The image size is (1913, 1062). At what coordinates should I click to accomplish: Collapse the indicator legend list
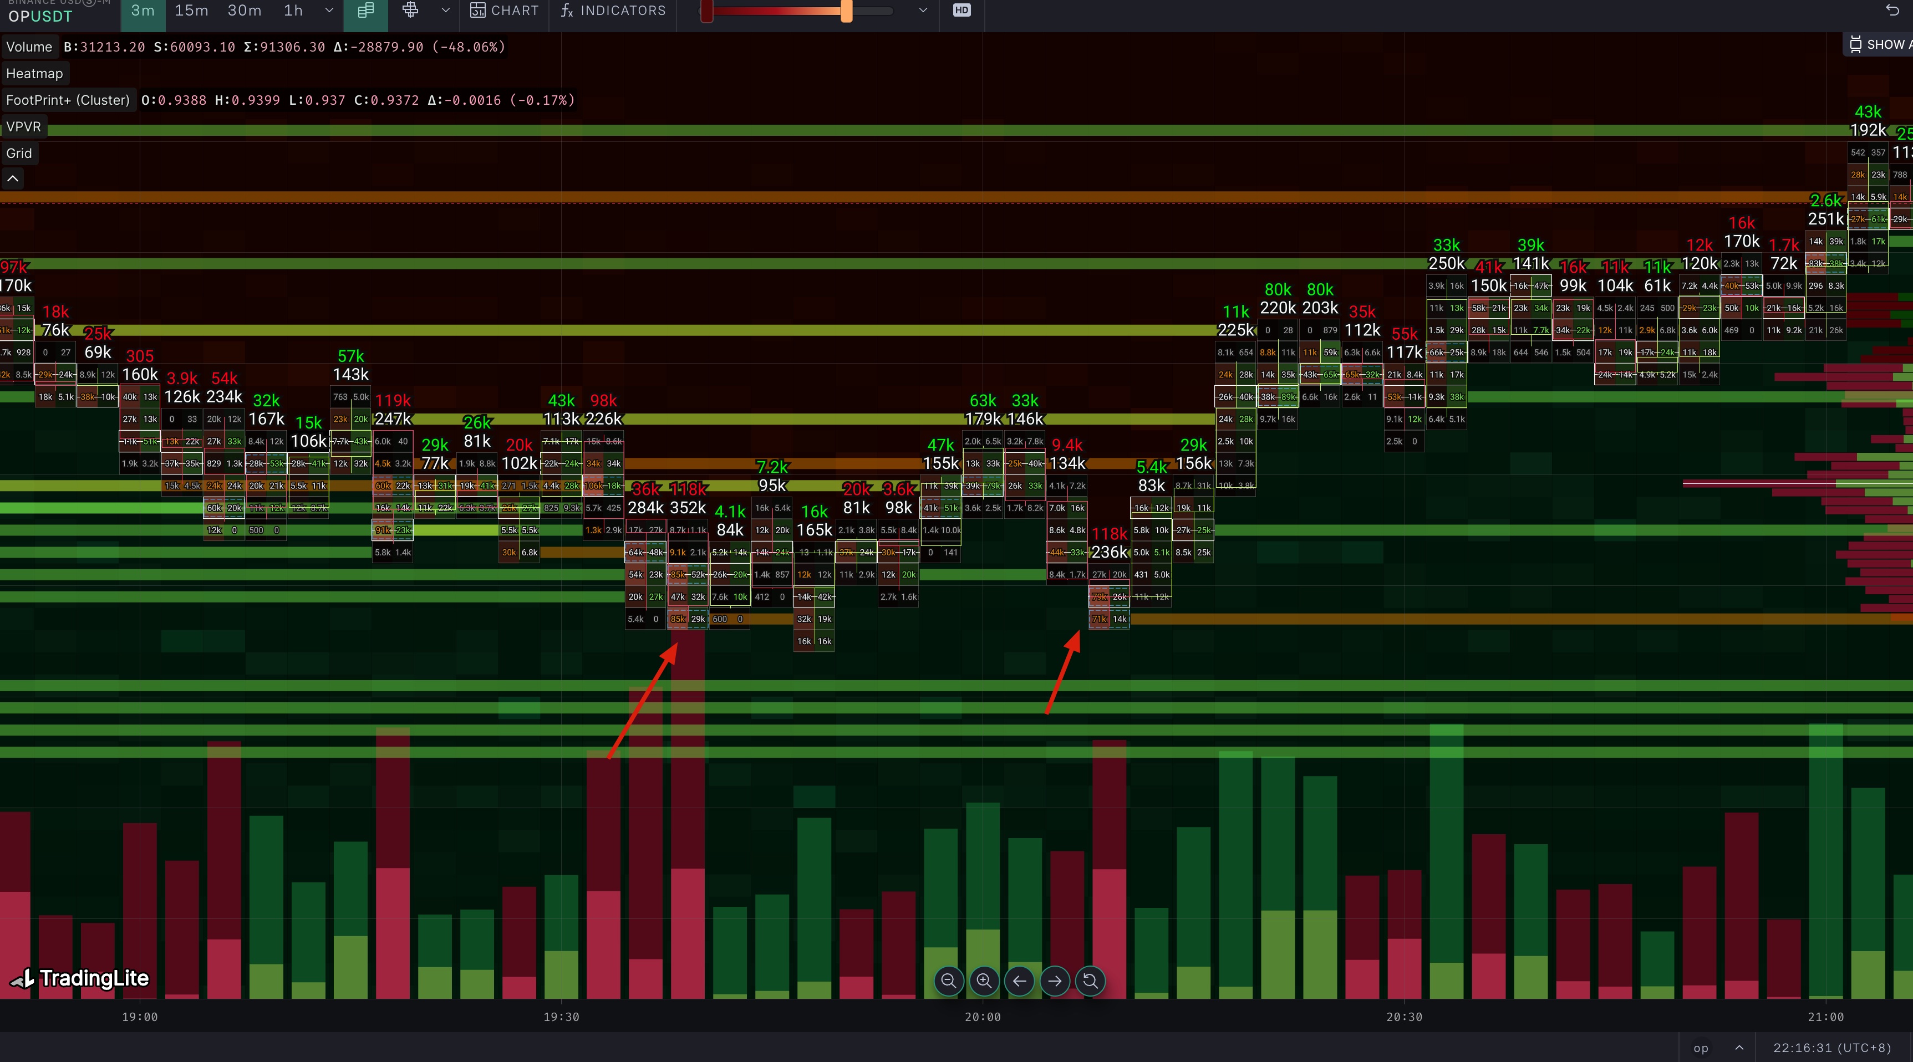[13, 179]
